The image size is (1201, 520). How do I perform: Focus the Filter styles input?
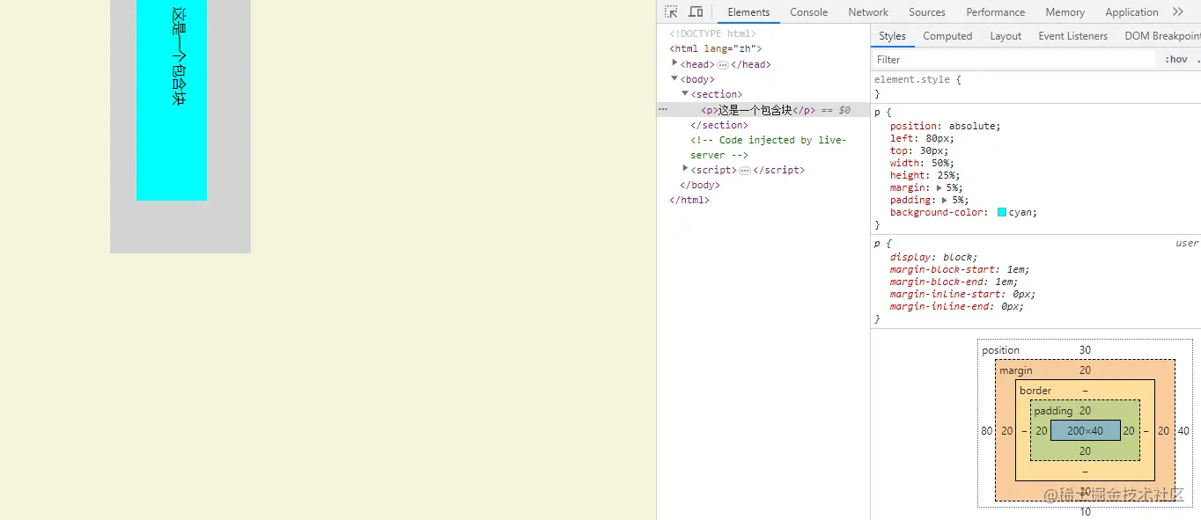click(1013, 60)
